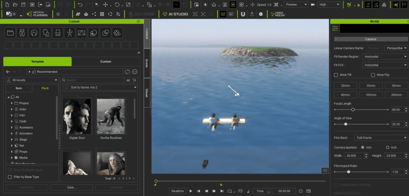Open the Scene side tab
The image size is (409, 196).
click(x=147, y=63)
